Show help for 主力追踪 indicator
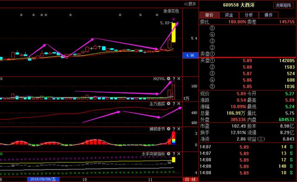This screenshot has height=182, width=297. point(174,104)
